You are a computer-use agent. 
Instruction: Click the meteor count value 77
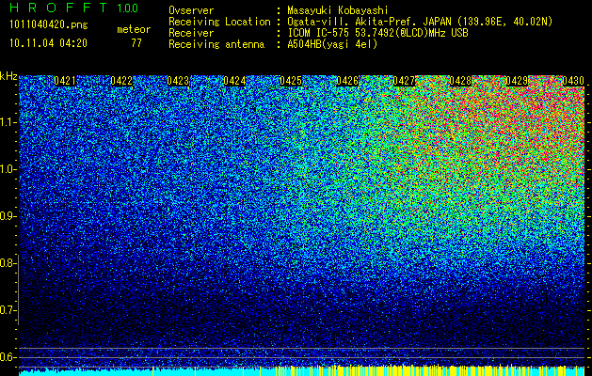click(x=136, y=43)
